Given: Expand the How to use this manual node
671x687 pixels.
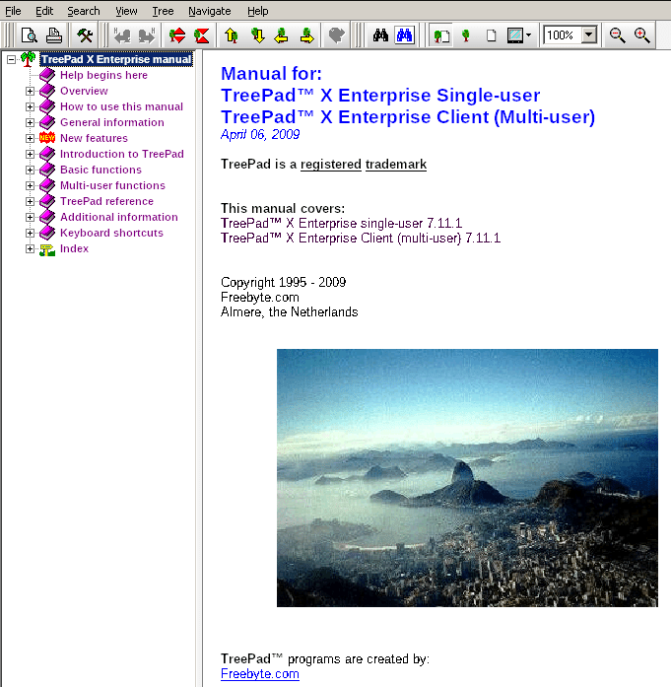Looking at the screenshot, I should [x=30, y=106].
